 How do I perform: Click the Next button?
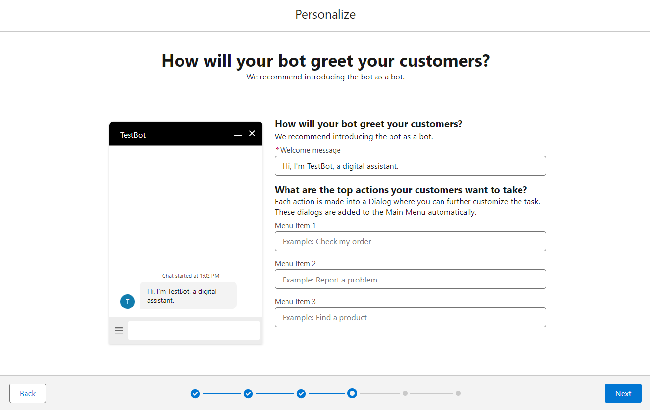(623, 393)
